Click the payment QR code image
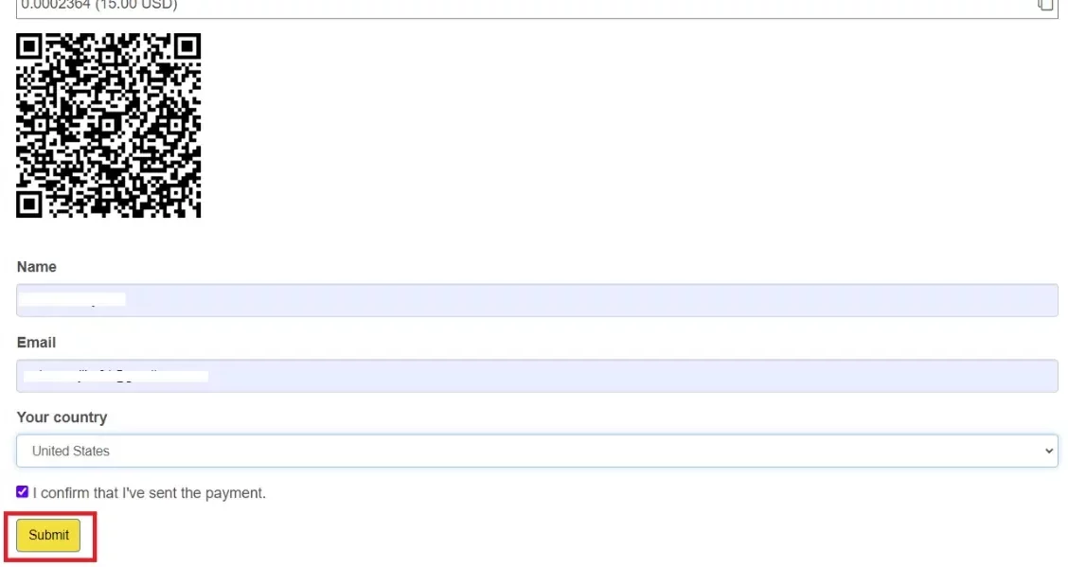This screenshot has height=567, width=1068. pos(109,125)
